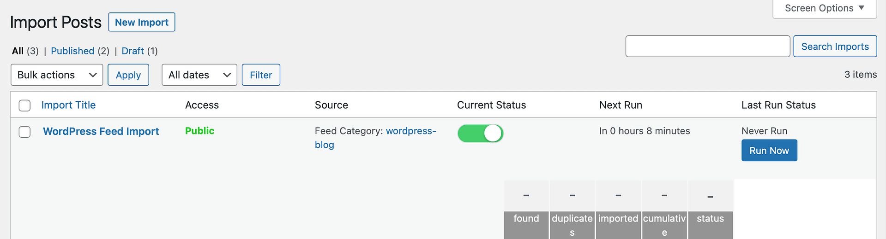This screenshot has height=239, width=886.
Task: Open the Screen Options panel
Action: tap(825, 8)
